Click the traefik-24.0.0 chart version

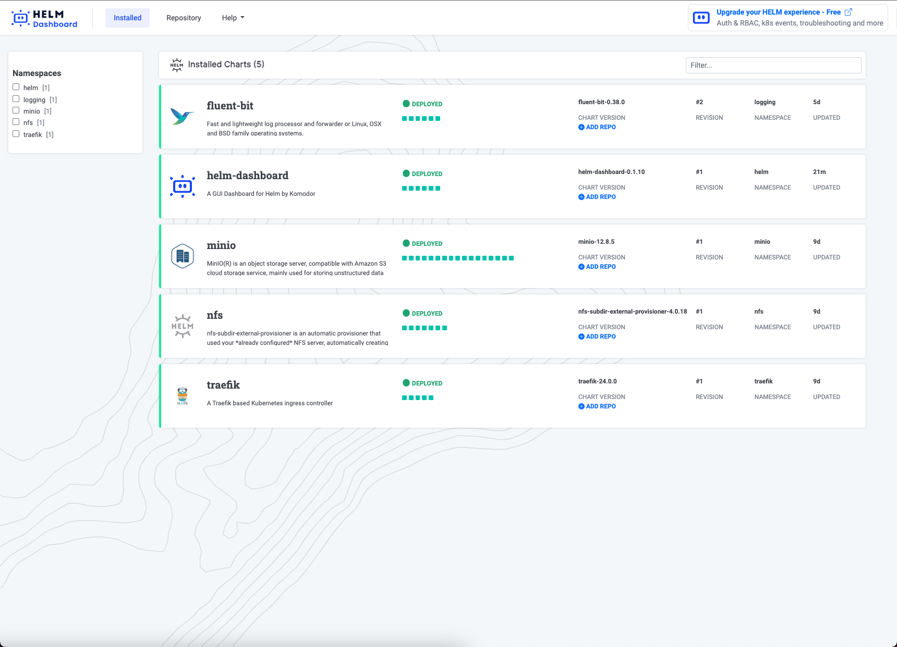point(598,381)
